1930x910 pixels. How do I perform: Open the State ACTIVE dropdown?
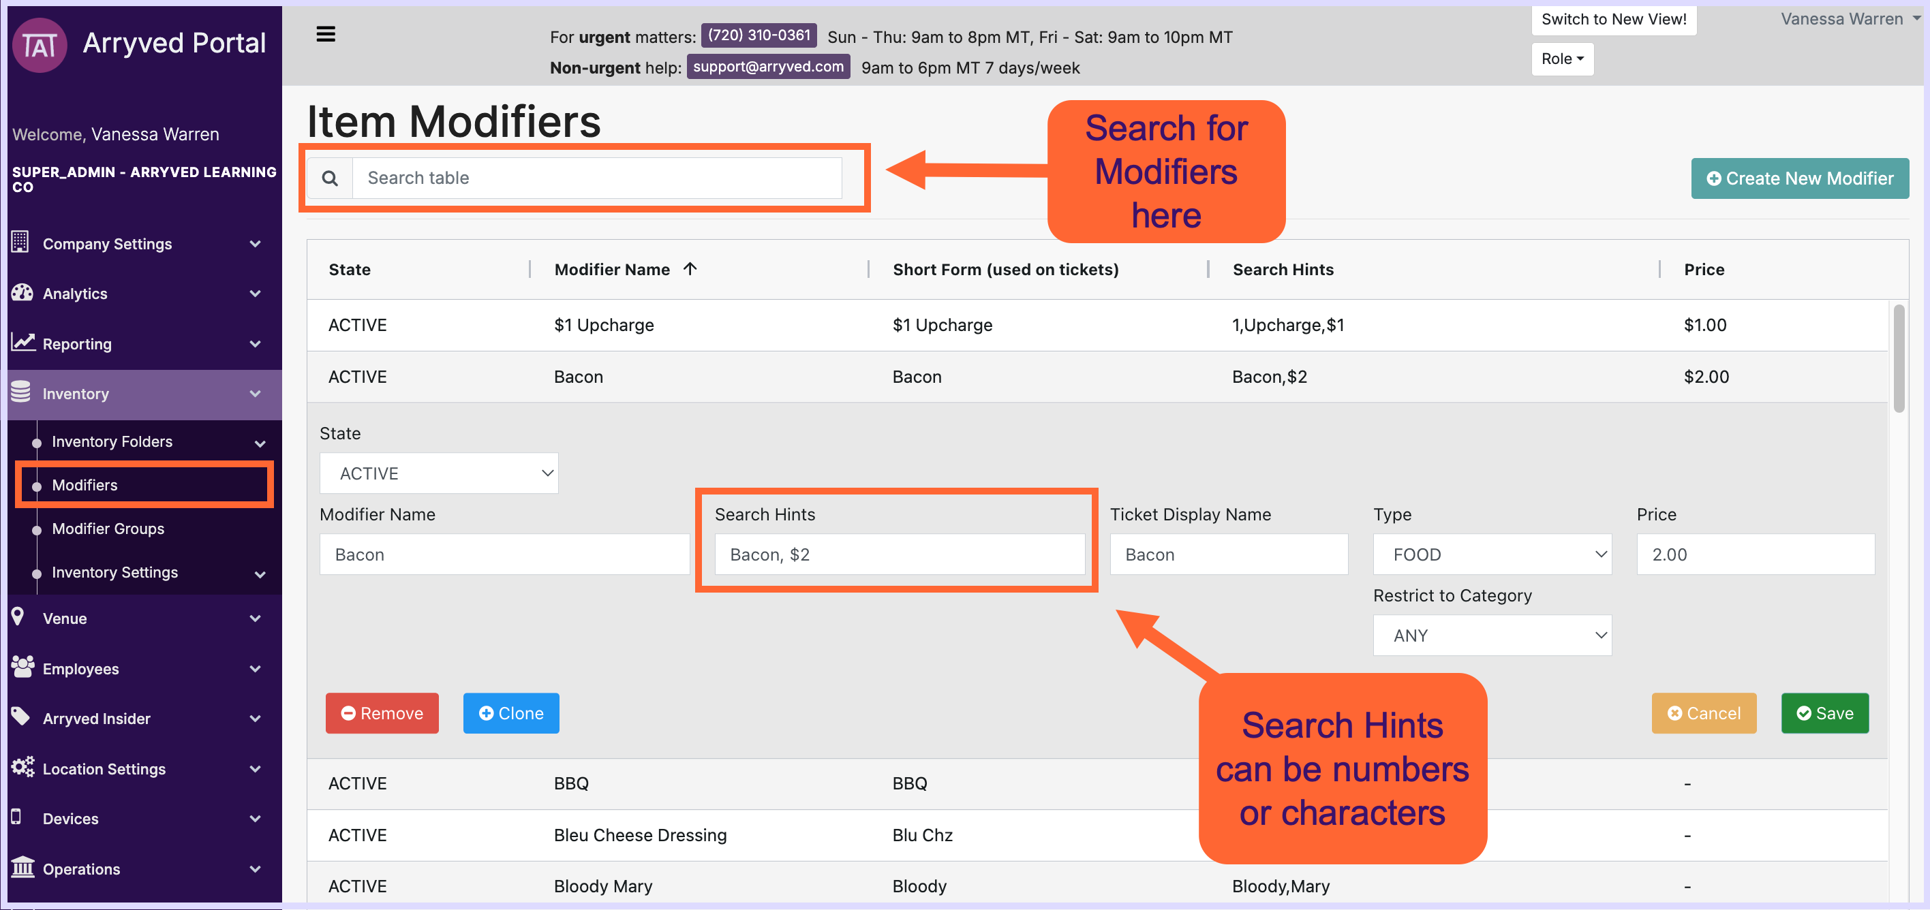pos(438,473)
